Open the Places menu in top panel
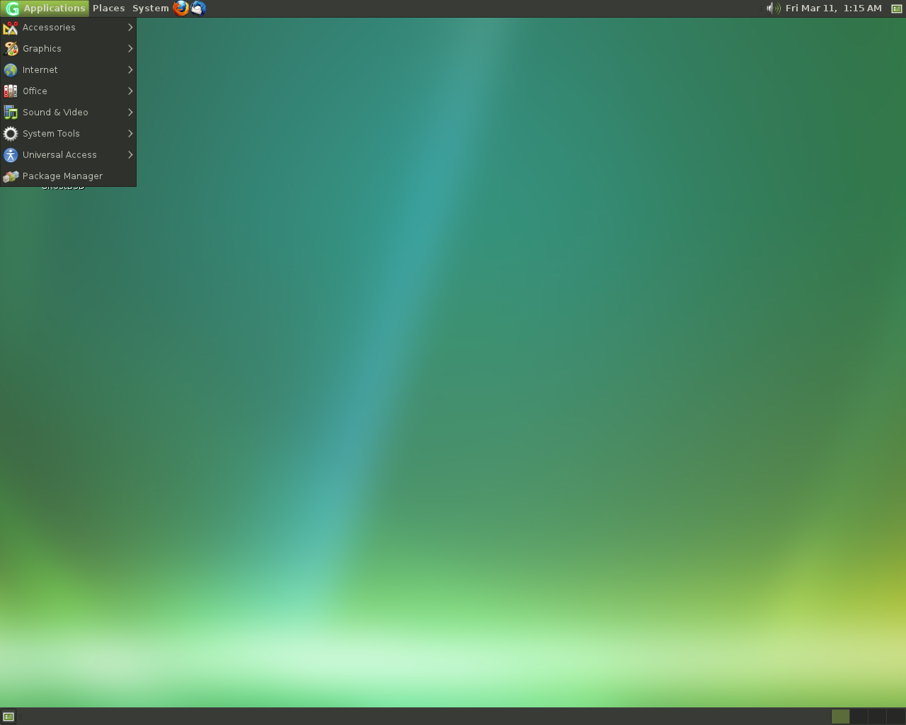 click(x=108, y=8)
